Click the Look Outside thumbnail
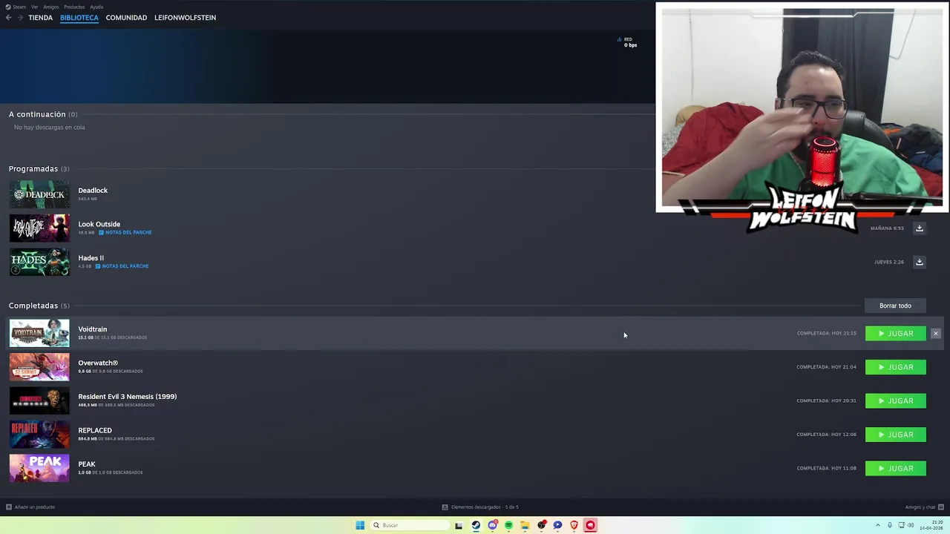Screen dimensions: 950x534 pyautogui.click(x=39, y=228)
